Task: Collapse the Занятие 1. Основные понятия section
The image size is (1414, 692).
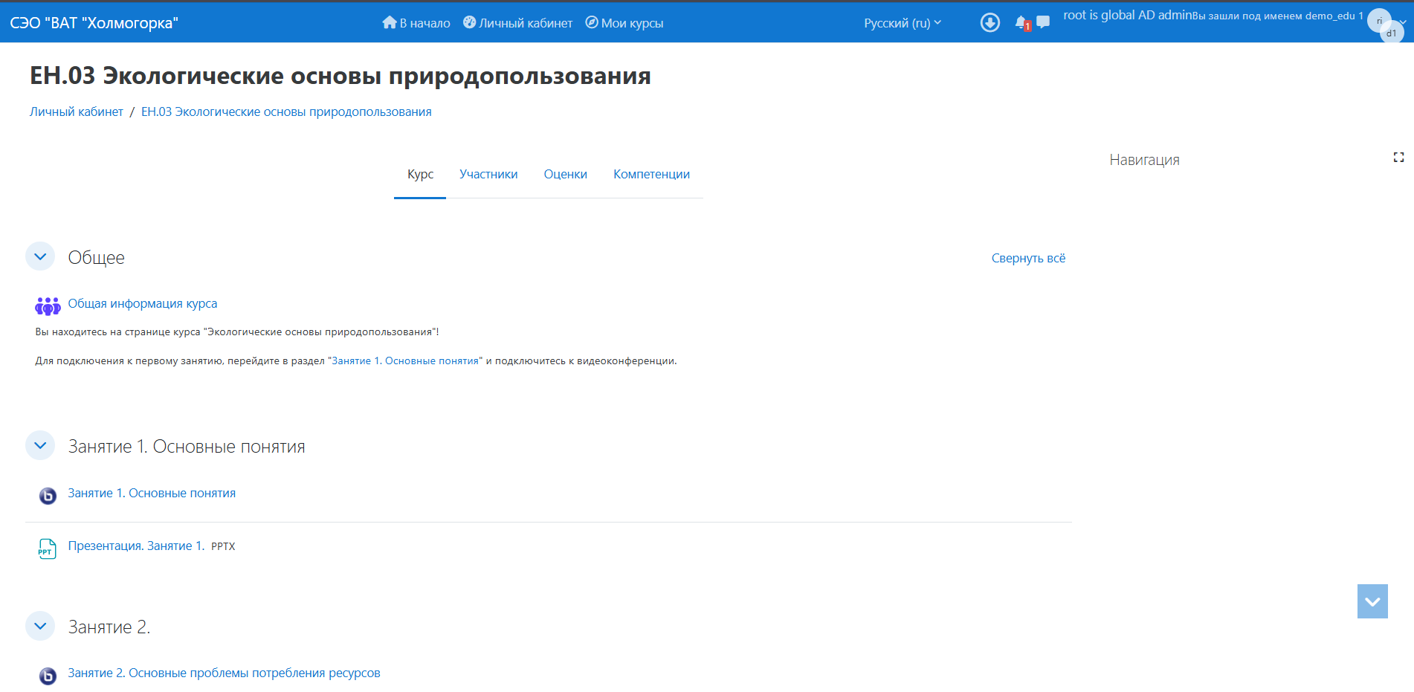Action: pyautogui.click(x=40, y=445)
